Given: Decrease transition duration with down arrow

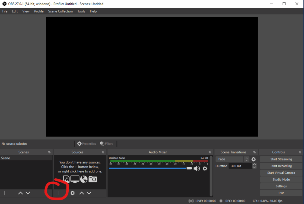Looking at the screenshot, I should pos(254,167).
